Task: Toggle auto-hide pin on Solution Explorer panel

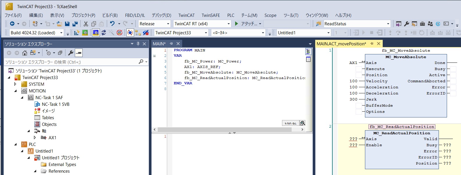Action: (138, 44)
